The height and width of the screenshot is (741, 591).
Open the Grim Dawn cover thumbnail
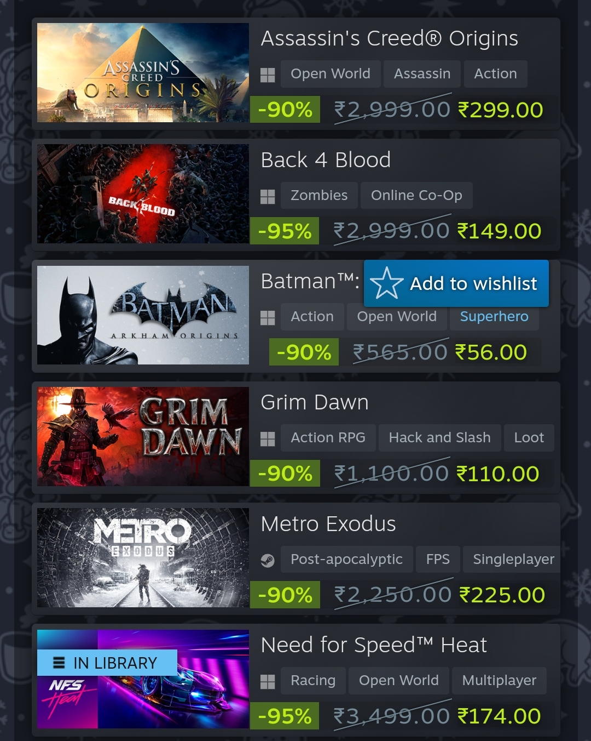point(143,436)
